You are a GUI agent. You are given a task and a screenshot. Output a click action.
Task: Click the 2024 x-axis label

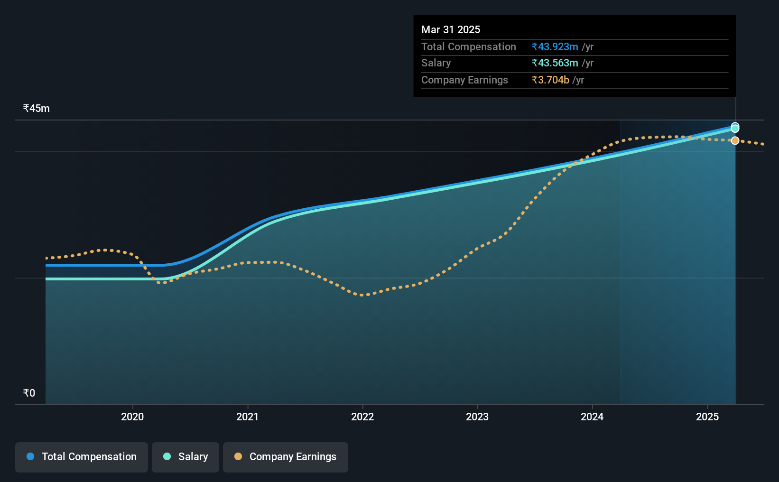(593, 417)
